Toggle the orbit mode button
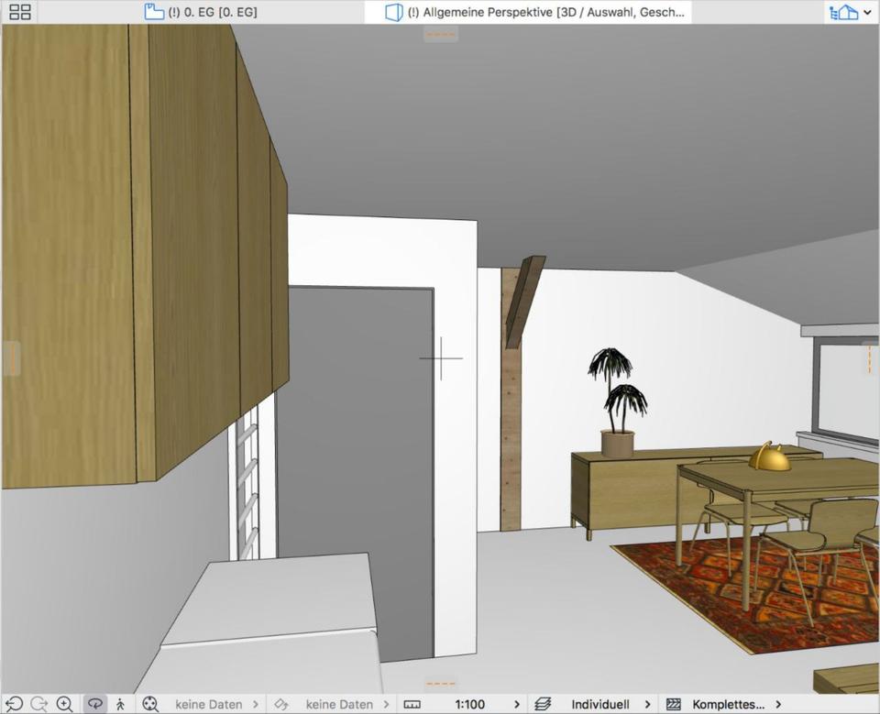Image resolution: width=880 pixels, height=714 pixels. [94, 704]
